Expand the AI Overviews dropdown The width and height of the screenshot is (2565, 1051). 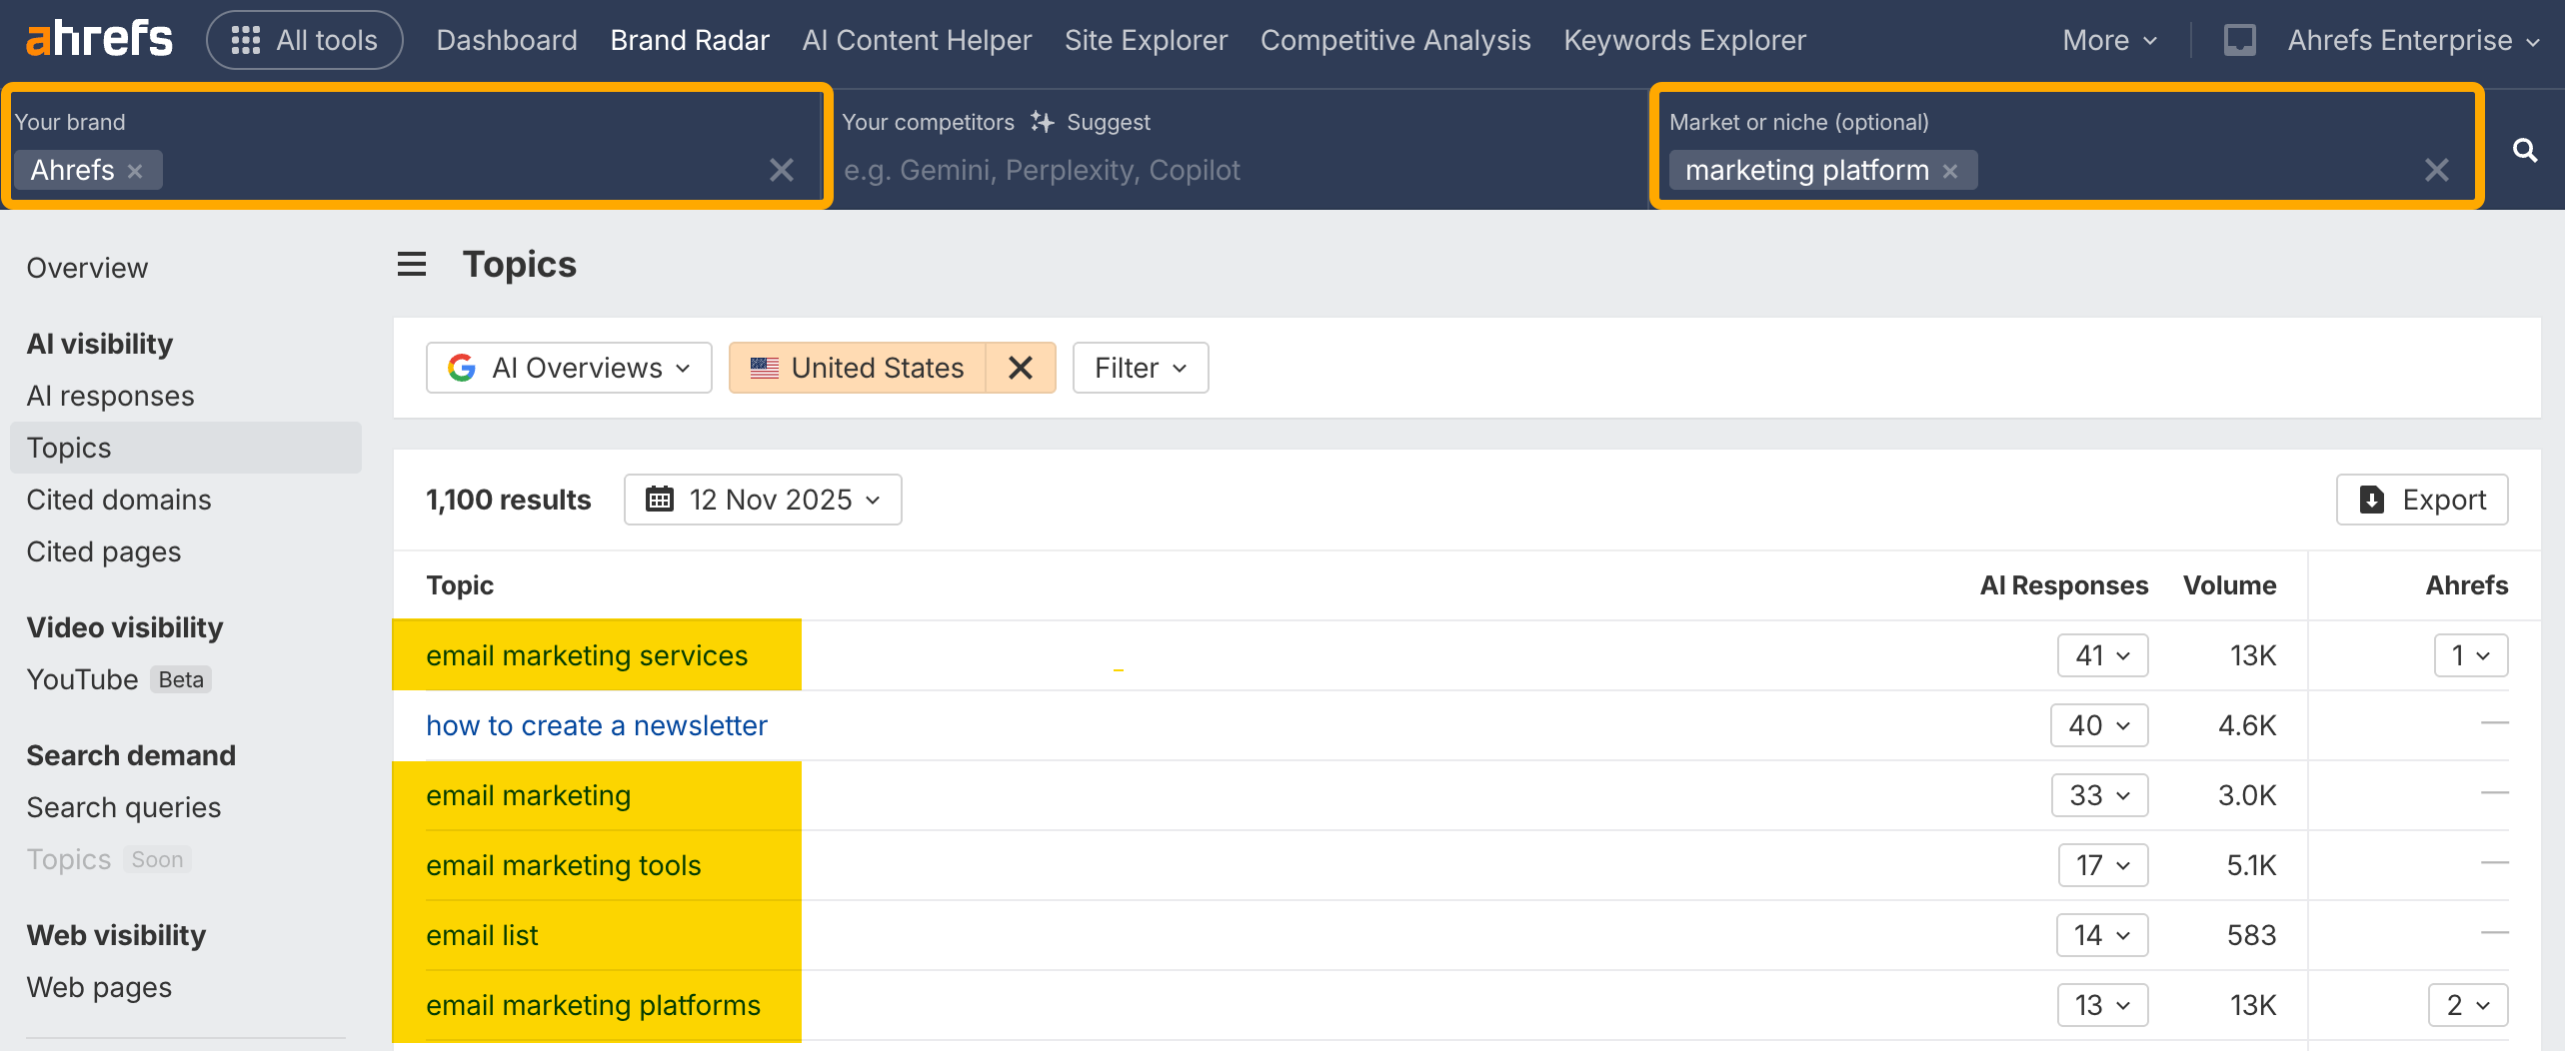pyautogui.click(x=569, y=368)
